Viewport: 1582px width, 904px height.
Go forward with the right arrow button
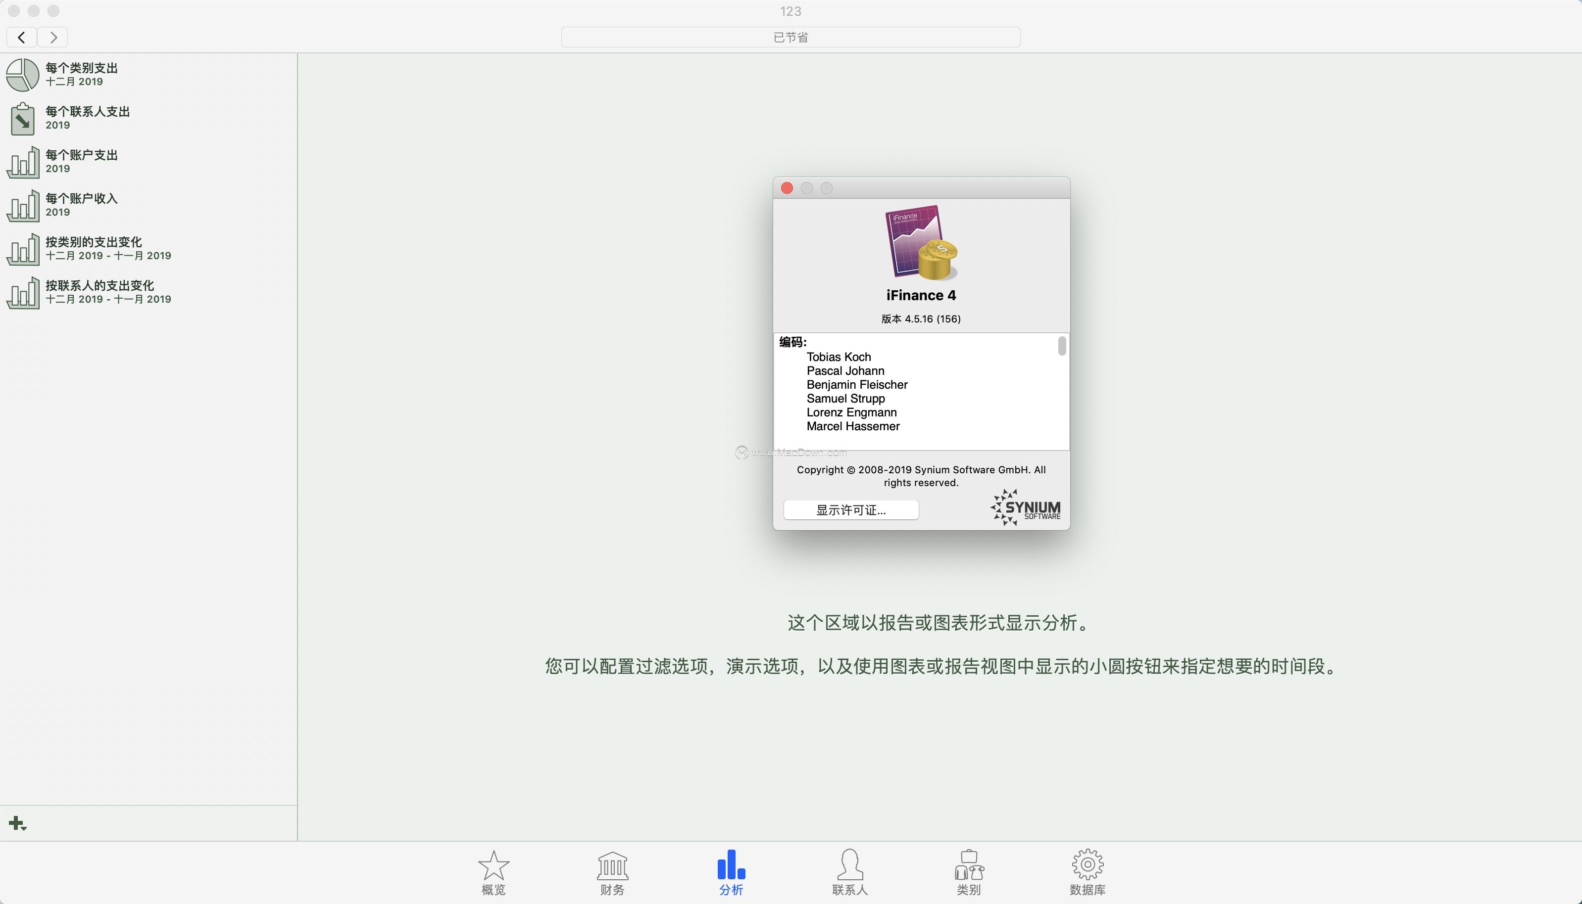click(x=53, y=37)
